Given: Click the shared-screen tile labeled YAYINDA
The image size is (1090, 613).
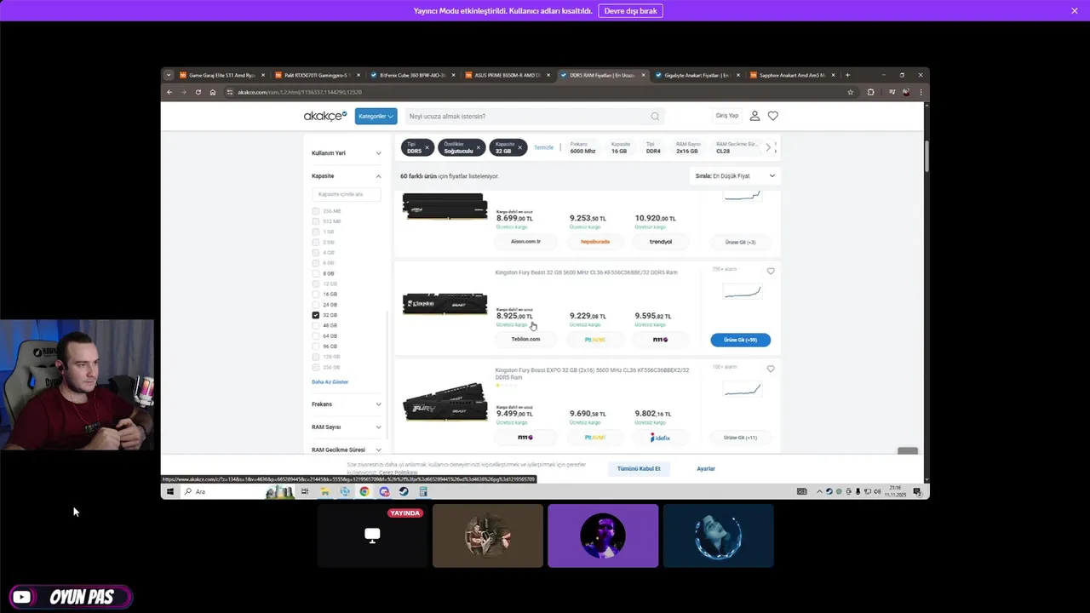Looking at the screenshot, I should click(x=372, y=536).
